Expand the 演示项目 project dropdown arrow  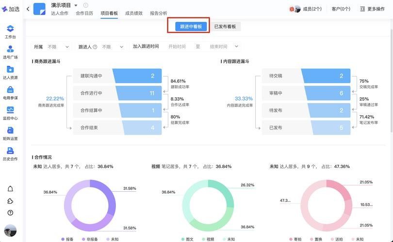coord(76,5)
